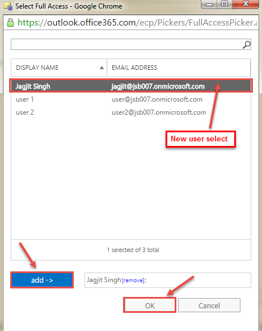Select the Jagjit Singh row
The image size is (262, 331).
pos(131,86)
